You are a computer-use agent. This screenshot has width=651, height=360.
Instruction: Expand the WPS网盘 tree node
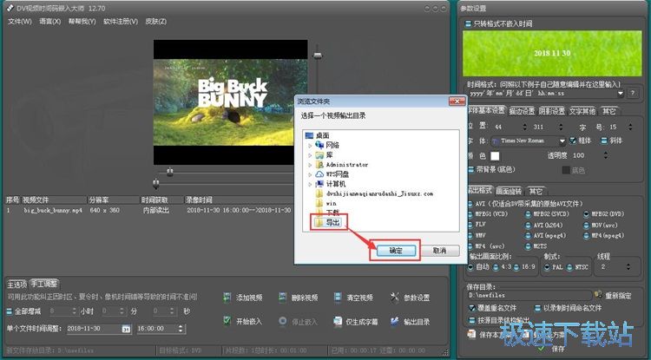pyautogui.click(x=310, y=174)
